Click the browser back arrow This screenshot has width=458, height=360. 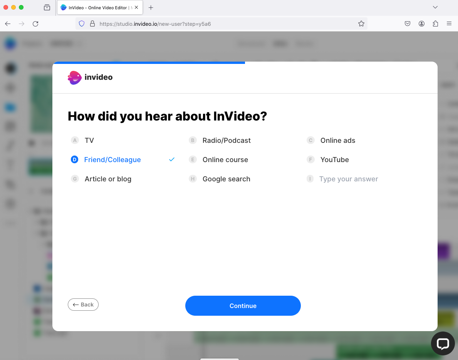pyautogui.click(x=8, y=24)
